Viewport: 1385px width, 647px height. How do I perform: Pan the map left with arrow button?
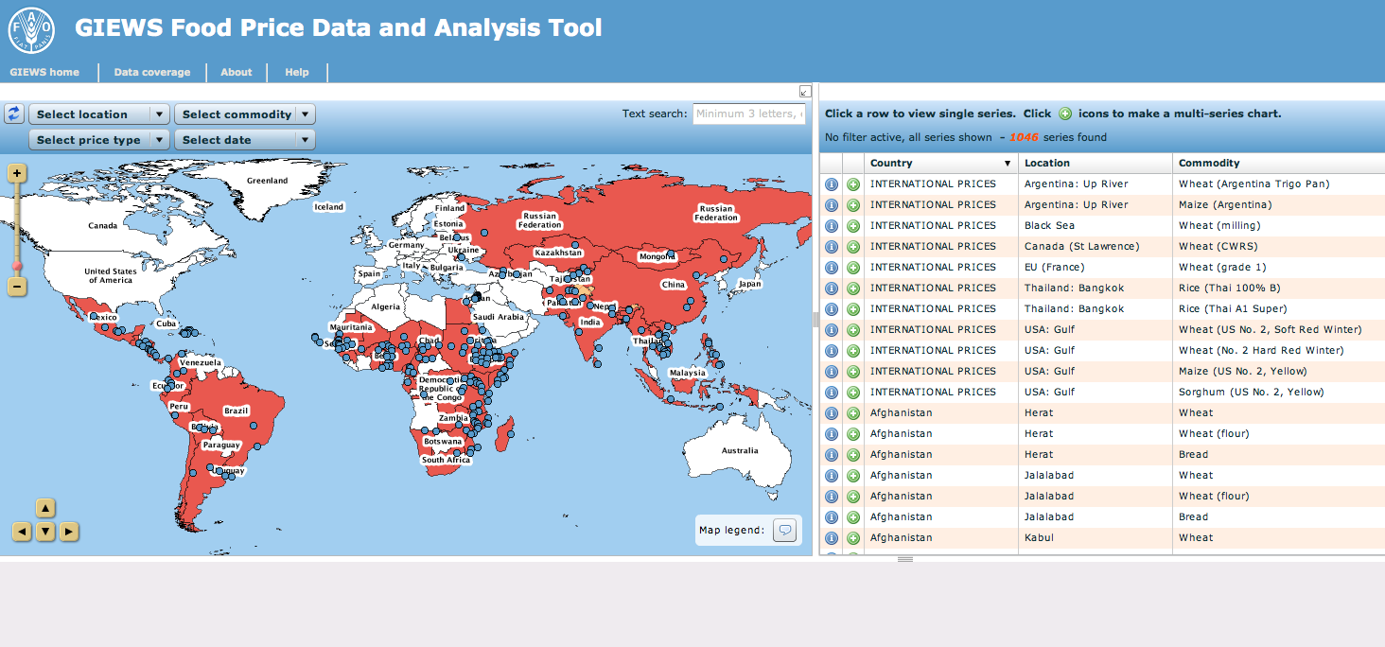point(22,532)
